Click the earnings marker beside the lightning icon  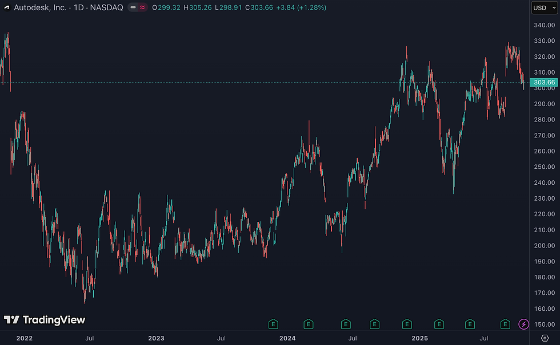(x=505, y=324)
